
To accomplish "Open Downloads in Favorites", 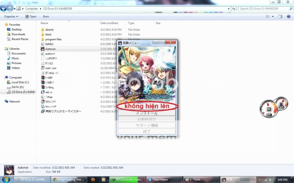I will (x=18, y=34).
